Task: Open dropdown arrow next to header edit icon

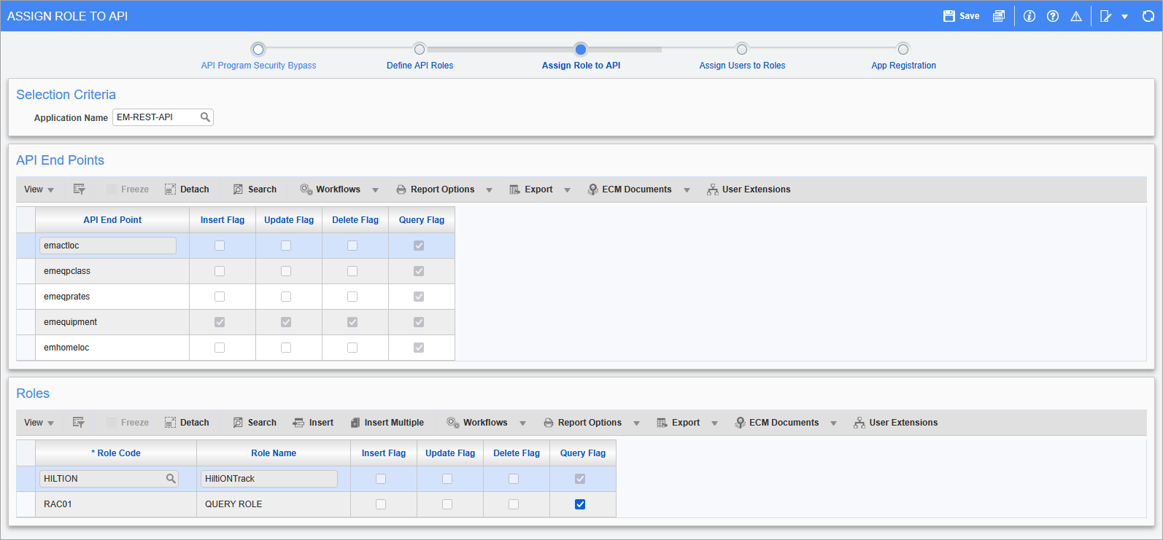Action: [1125, 17]
